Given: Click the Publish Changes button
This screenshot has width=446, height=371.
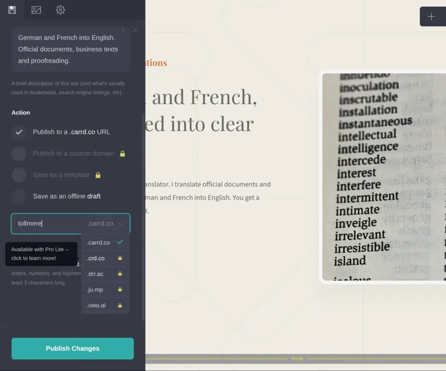Looking at the screenshot, I should pyautogui.click(x=73, y=348).
